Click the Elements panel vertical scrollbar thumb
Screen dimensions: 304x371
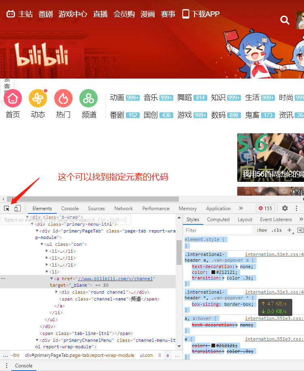pyautogui.click(x=179, y=252)
